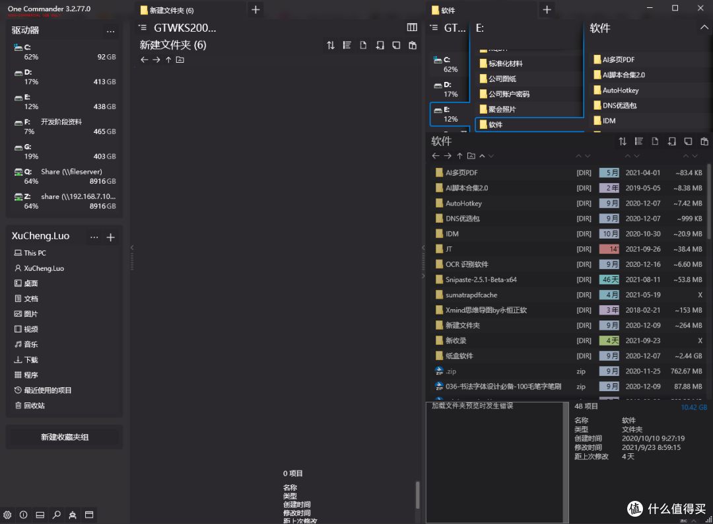The image size is (713, 524).
Task: Click the 46天 age tag on Snipaste row
Action: [x=609, y=280]
